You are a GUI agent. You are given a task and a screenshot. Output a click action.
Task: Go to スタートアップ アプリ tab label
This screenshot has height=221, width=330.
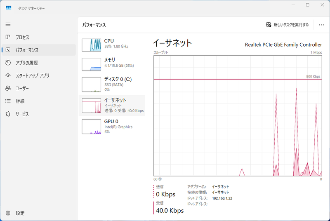[33, 76]
